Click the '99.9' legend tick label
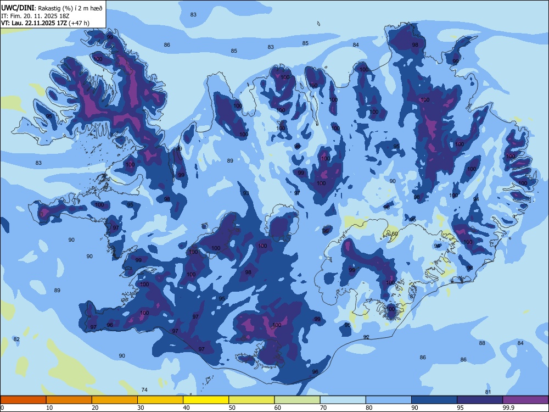 click(x=508, y=408)
